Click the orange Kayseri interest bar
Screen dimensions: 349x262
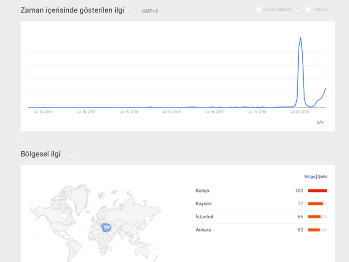tap(316, 204)
